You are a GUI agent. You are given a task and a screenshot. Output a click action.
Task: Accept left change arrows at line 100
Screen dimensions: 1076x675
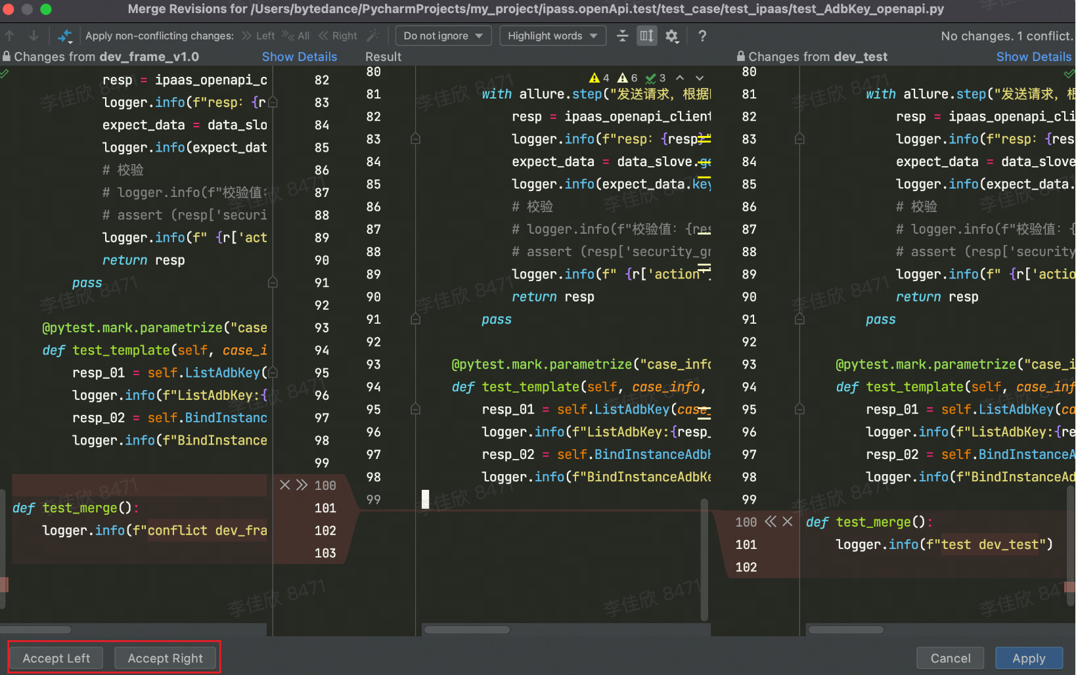click(x=302, y=485)
